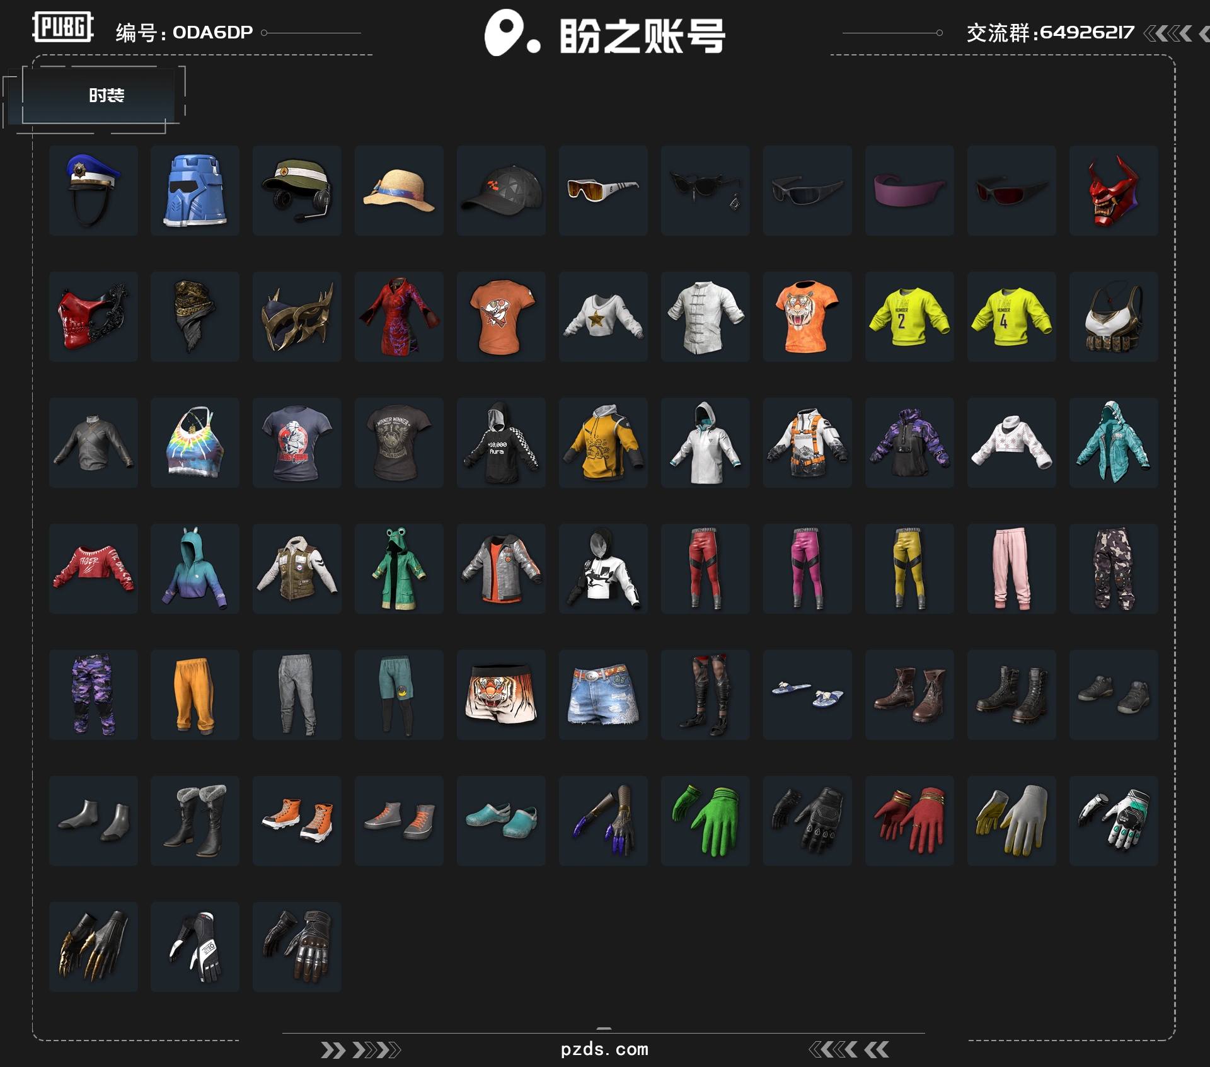Click the straw sun hat item
Screen dimensions: 1210x1067
pyautogui.click(x=399, y=190)
